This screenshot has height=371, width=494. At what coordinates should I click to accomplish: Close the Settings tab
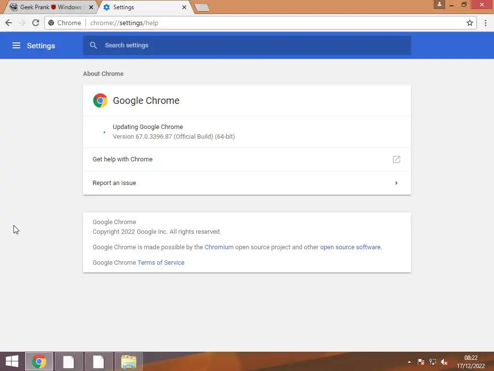pyautogui.click(x=184, y=7)
